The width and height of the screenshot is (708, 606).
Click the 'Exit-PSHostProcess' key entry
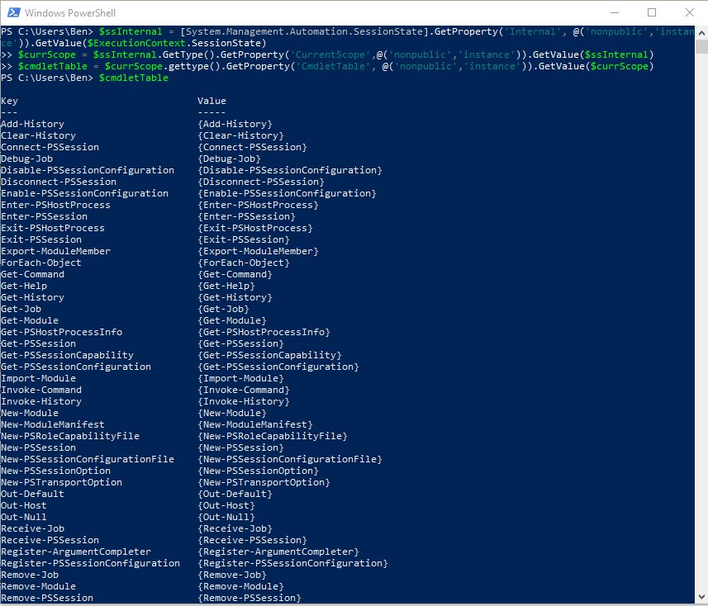click(x=53, y=229)
